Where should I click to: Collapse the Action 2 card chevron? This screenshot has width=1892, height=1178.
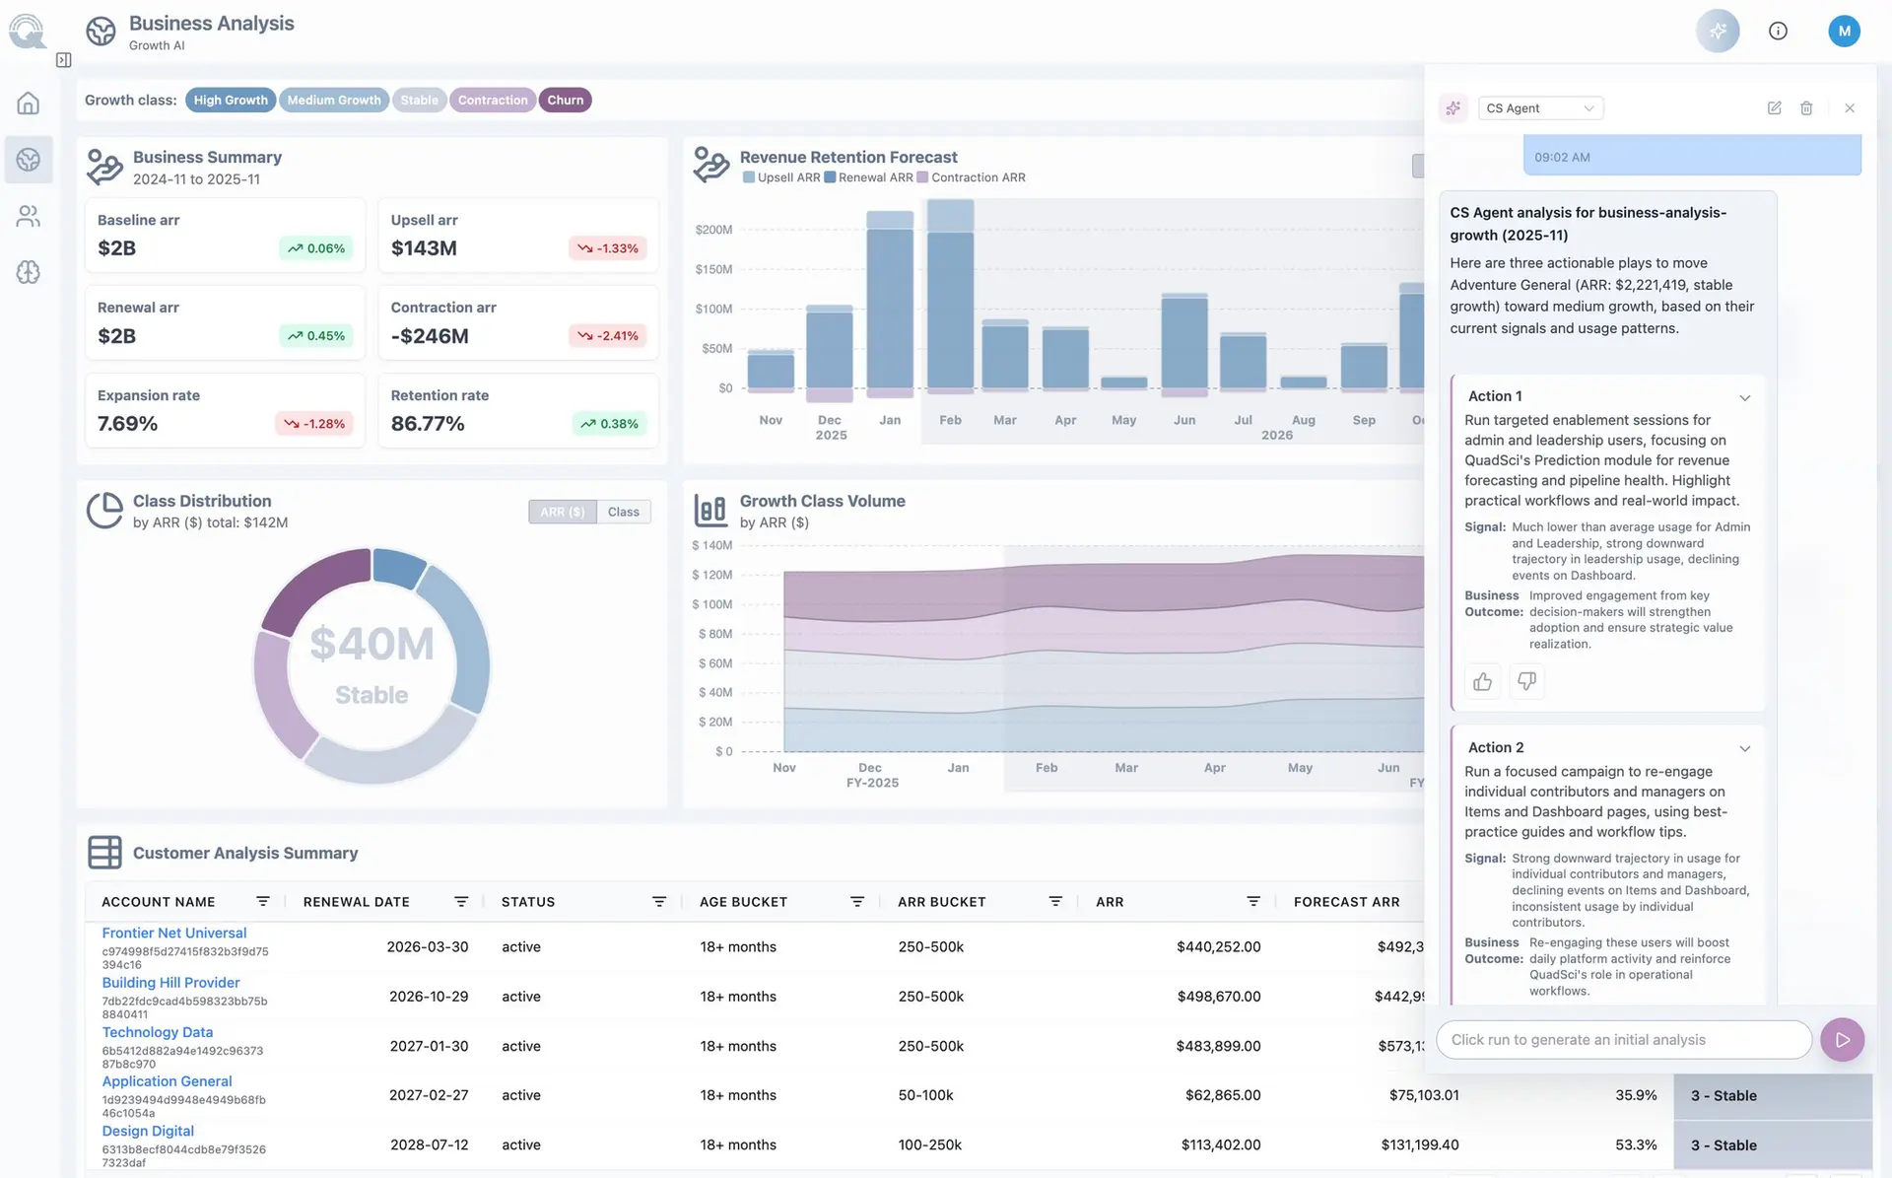point(1744,748)
